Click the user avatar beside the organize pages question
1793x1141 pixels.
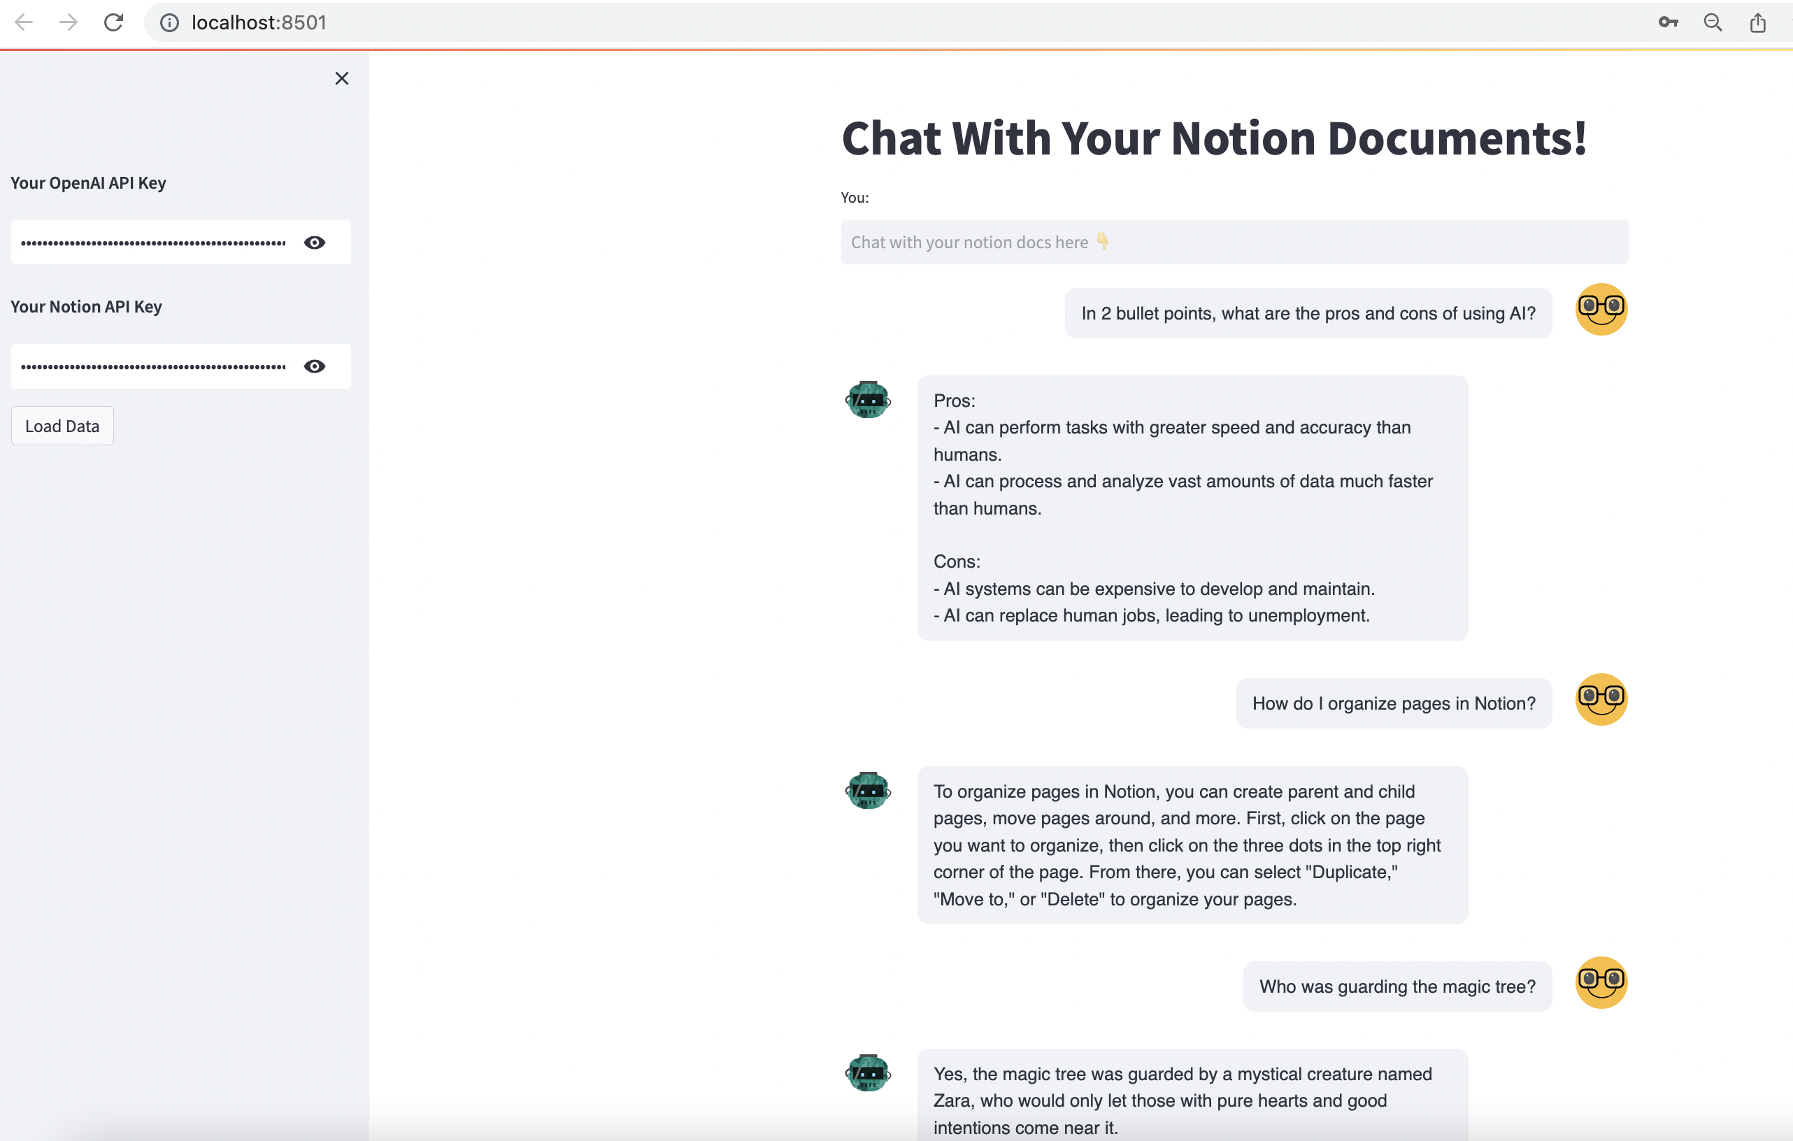[x=1601, y=700]
